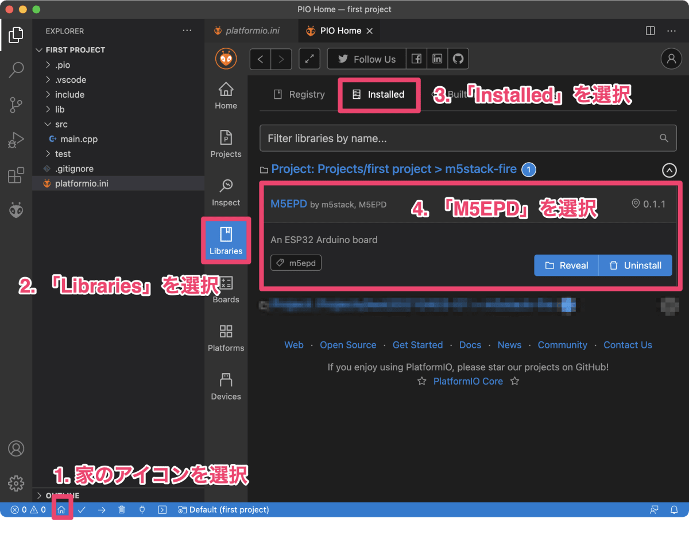Screen dimensions: 689x534
Task: Open Libraries in PIO sidebar
Action: [226, 241]
